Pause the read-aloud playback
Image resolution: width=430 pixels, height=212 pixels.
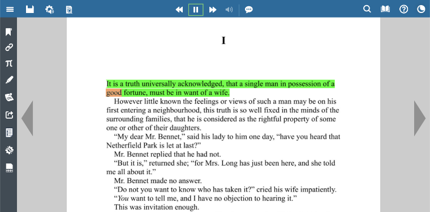(x=196, y=10)
